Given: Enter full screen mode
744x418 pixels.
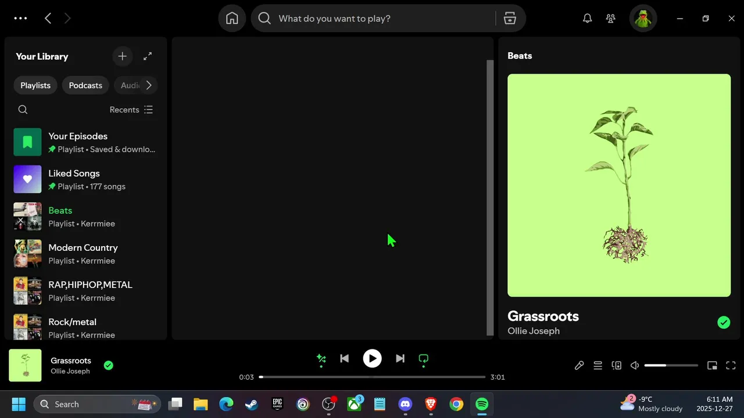Looking at the screenshot, I should click(732, 365).
